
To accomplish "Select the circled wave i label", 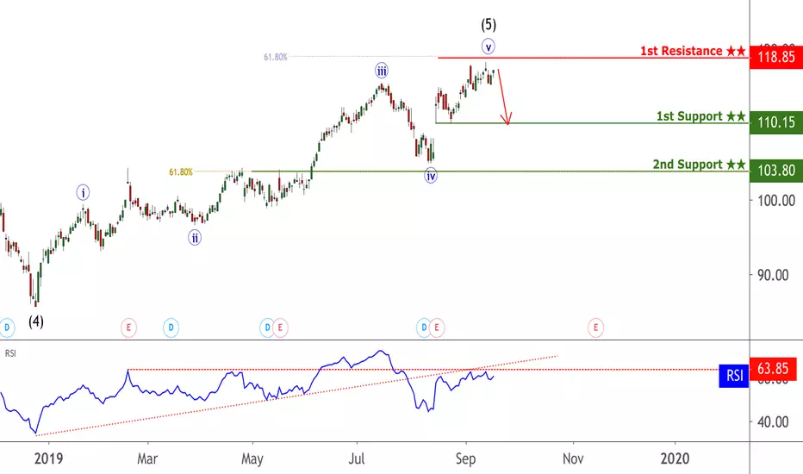I will click(x=83, y=193).
